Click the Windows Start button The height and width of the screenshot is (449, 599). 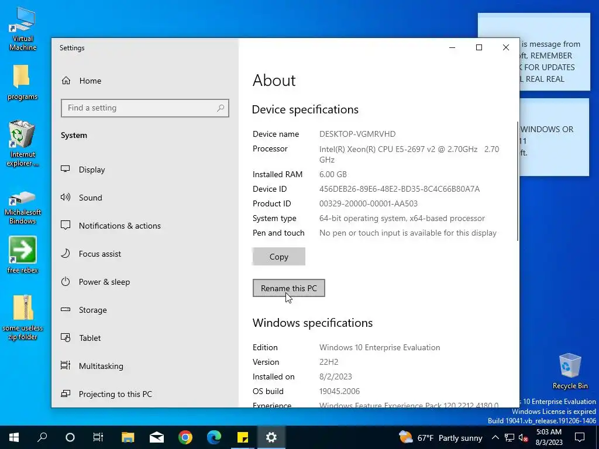click(x=14, y=437)
